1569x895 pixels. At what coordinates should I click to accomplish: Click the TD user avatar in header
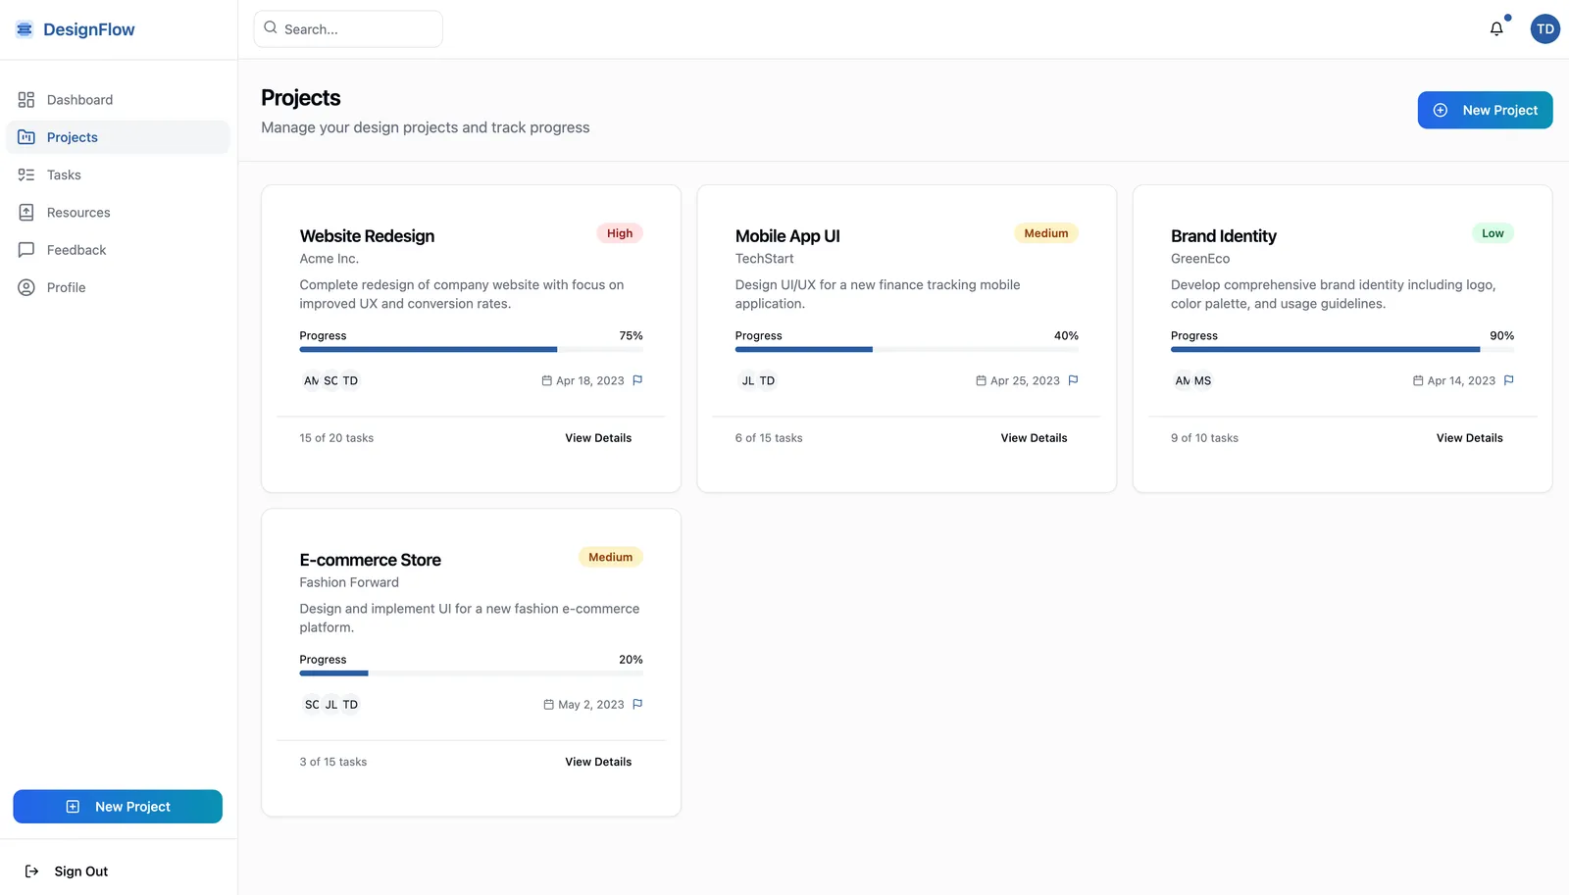(1545, 29)
